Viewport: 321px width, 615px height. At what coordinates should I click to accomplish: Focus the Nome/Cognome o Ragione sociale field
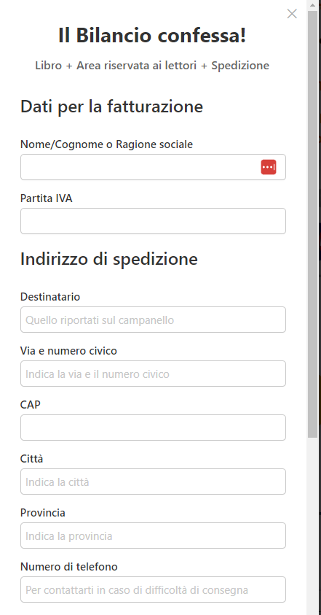click(x=153, y=167)
